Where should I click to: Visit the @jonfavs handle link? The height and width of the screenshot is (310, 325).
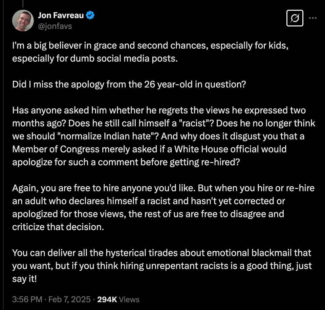pyautogui.click(x=55, y=26)
